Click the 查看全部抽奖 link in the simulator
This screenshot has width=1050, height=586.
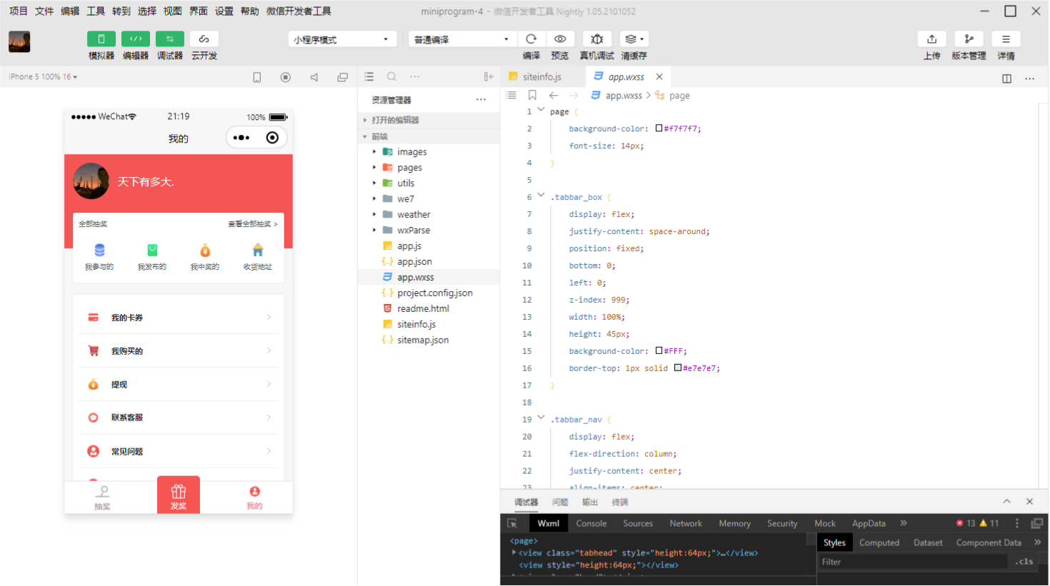(251, 223)
